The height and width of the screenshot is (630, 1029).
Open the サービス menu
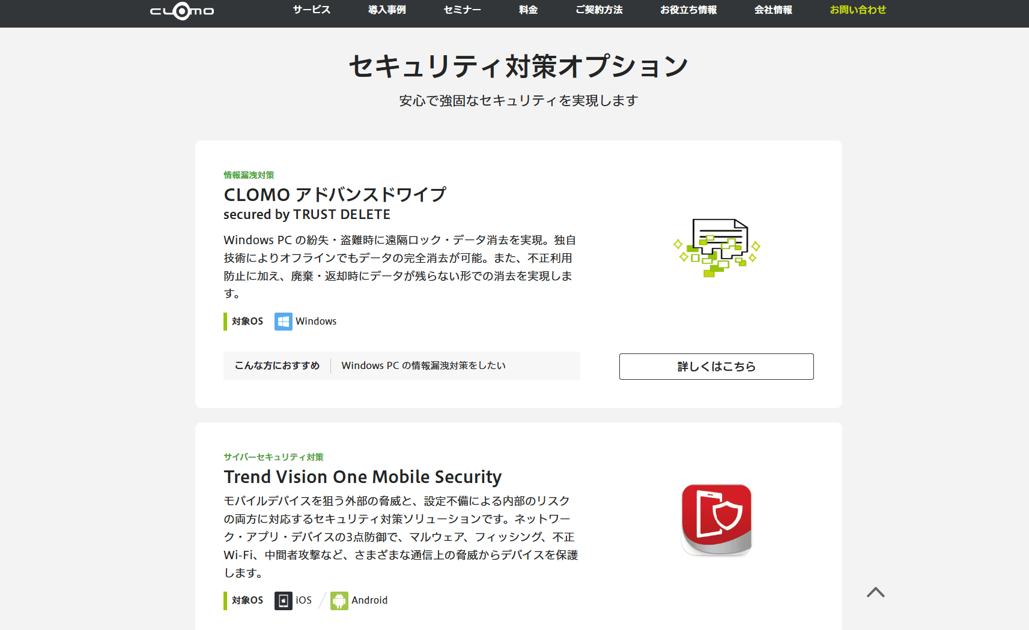(x=312, y=10)
